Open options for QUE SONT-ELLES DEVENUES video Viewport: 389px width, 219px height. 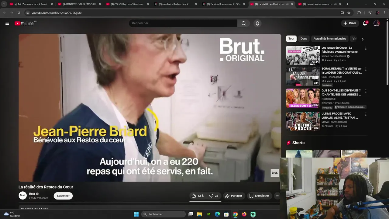point(366,91)
